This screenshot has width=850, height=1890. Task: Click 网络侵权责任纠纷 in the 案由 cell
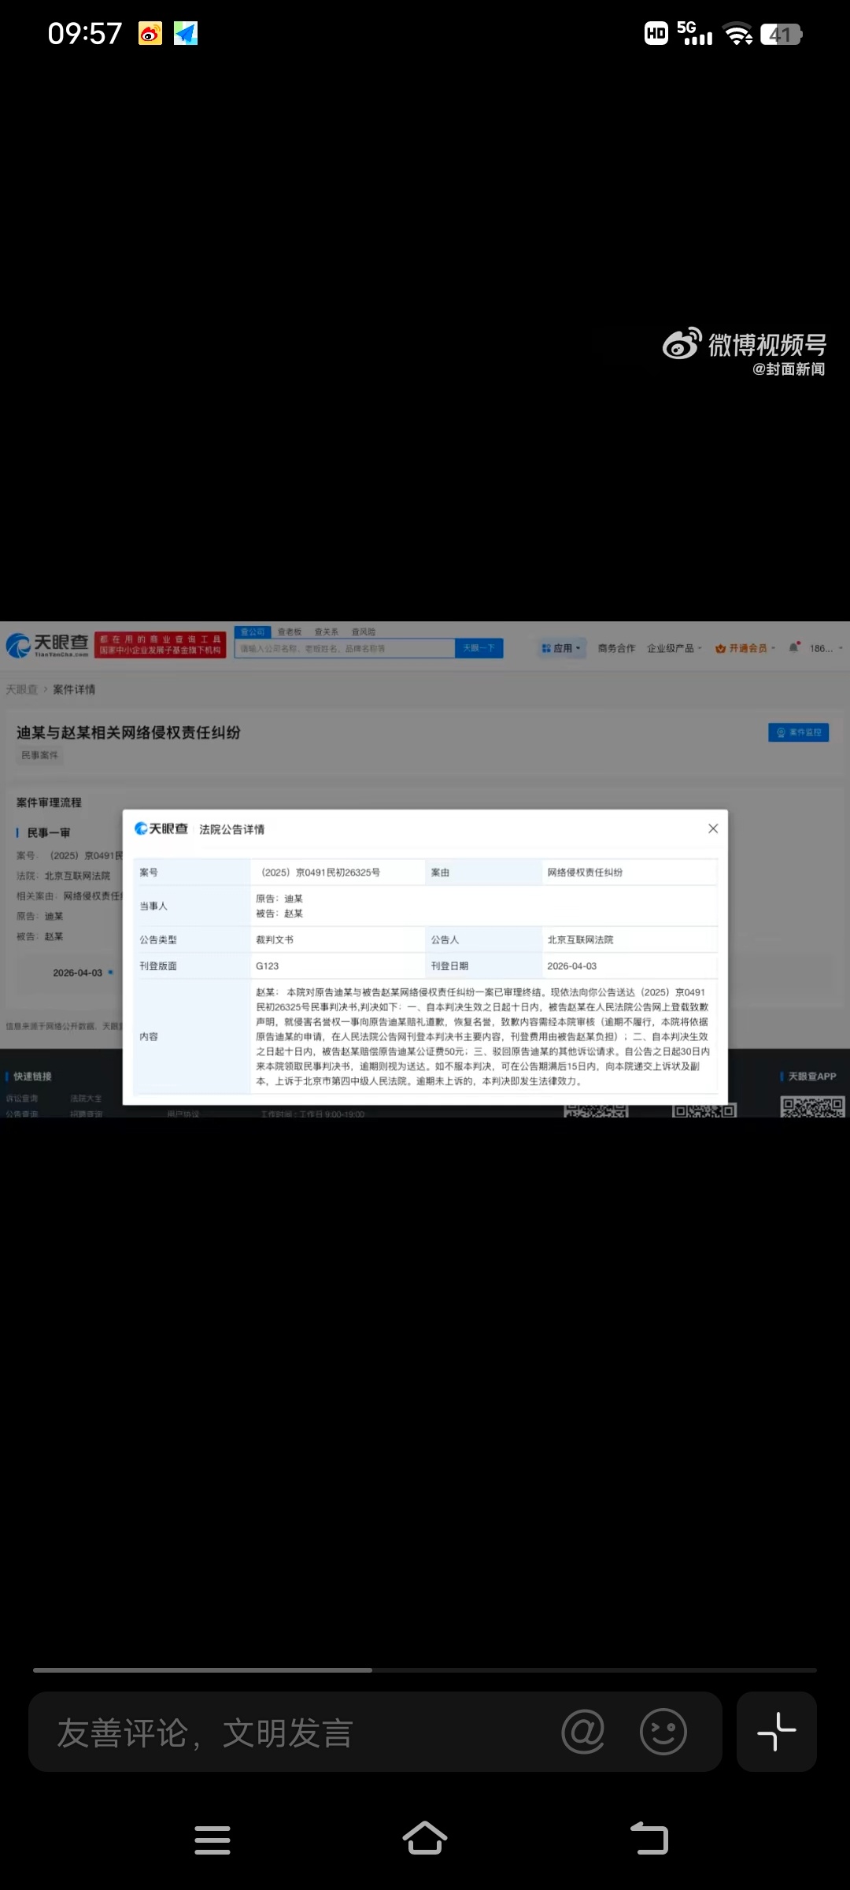click(585, 873)
